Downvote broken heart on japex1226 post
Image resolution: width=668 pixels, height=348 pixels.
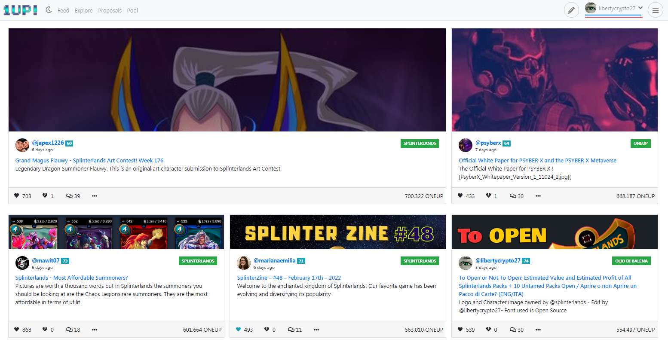(45, 196)
